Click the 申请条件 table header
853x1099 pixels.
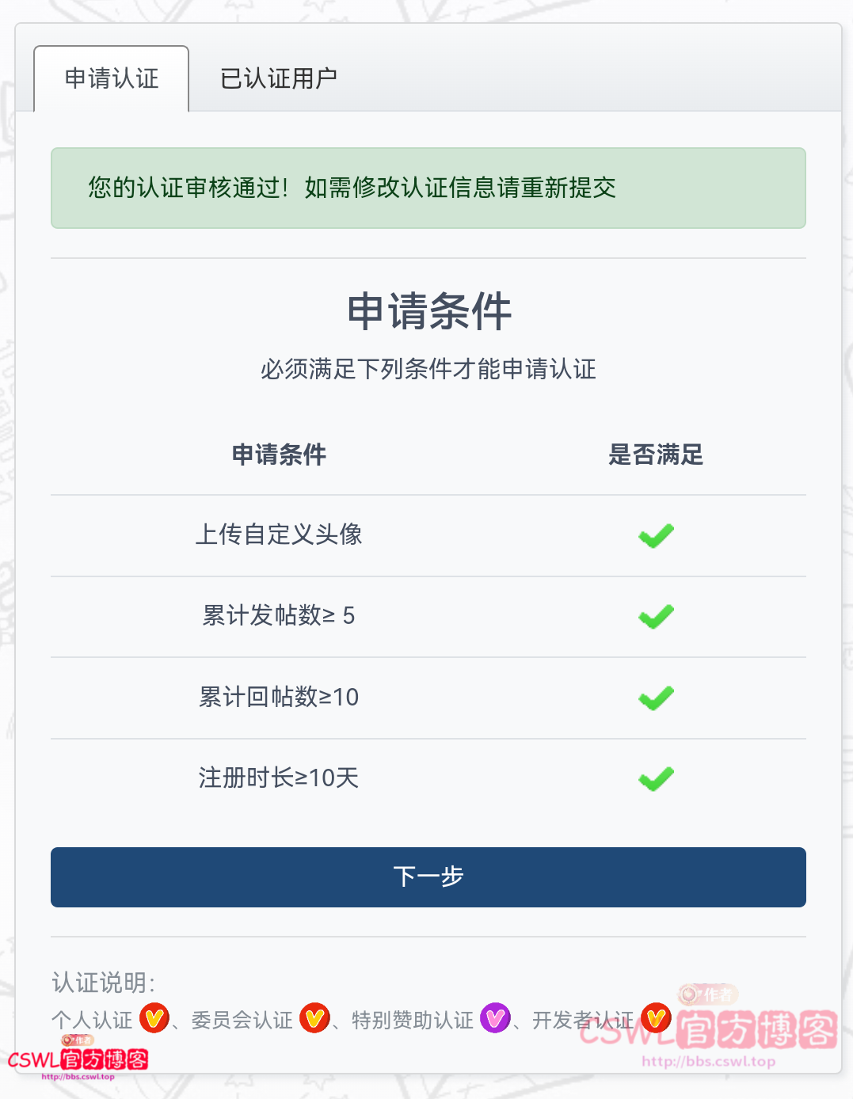click(279, 454)
